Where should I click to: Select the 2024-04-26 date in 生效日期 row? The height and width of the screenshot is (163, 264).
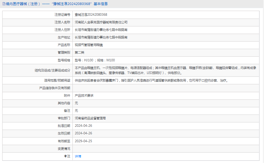pos(83,133)
